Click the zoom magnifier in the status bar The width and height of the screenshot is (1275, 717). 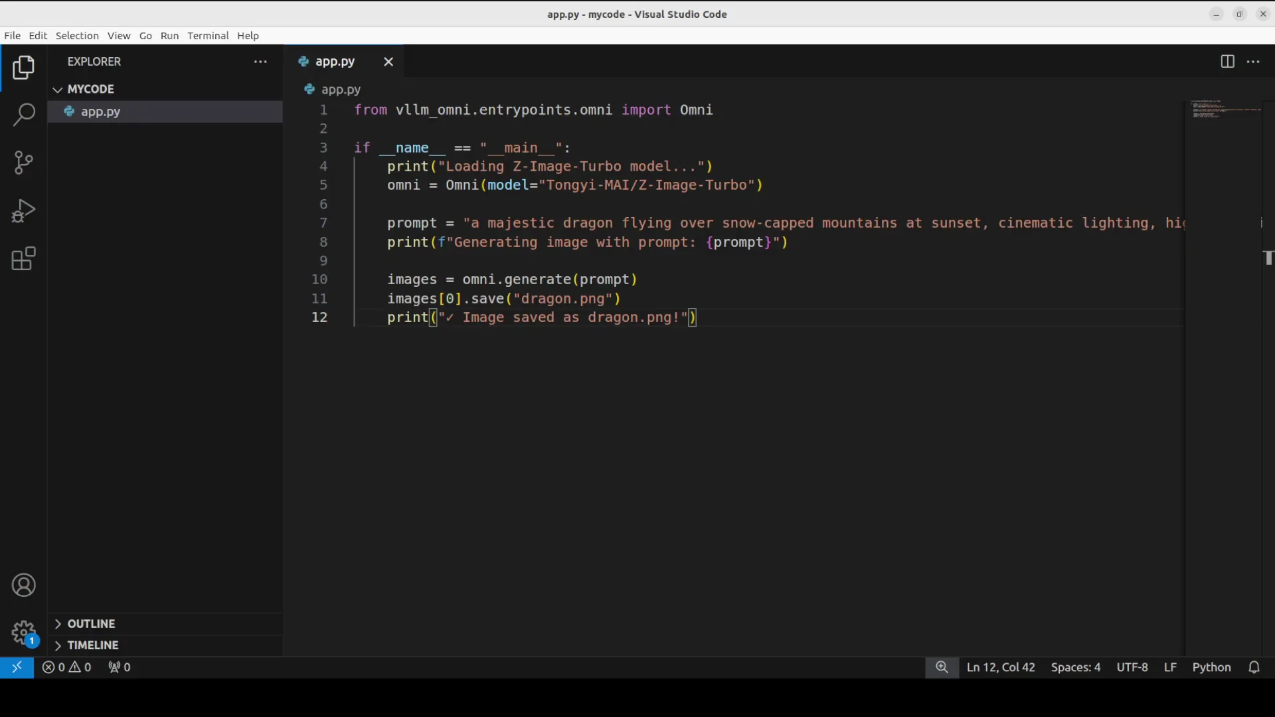coord(942,667)
